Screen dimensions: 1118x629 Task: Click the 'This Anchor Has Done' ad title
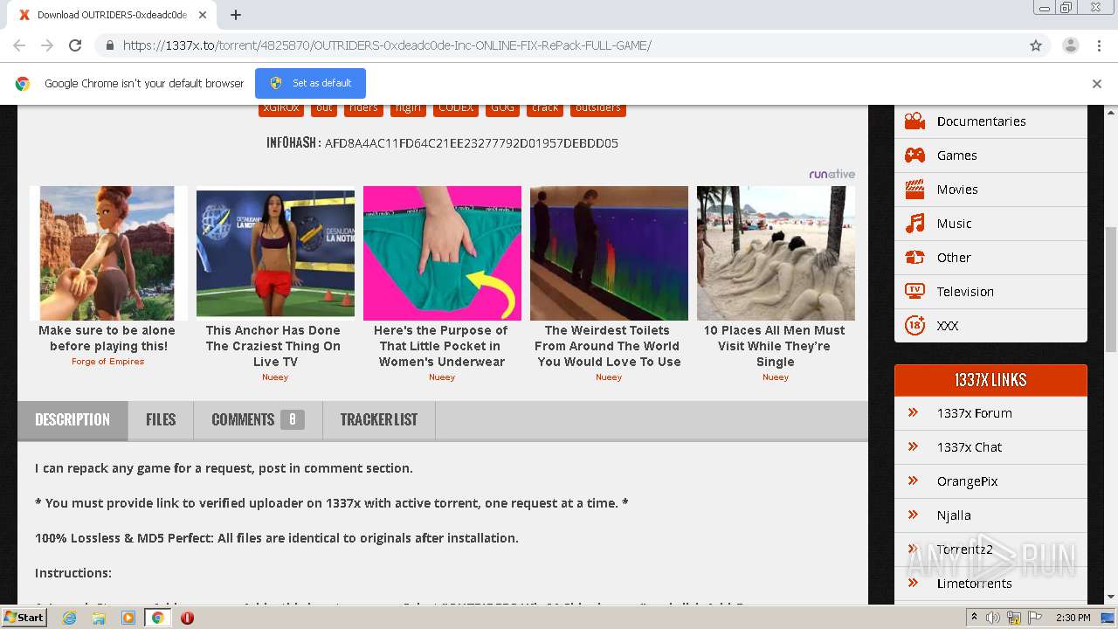click(275, 346)
